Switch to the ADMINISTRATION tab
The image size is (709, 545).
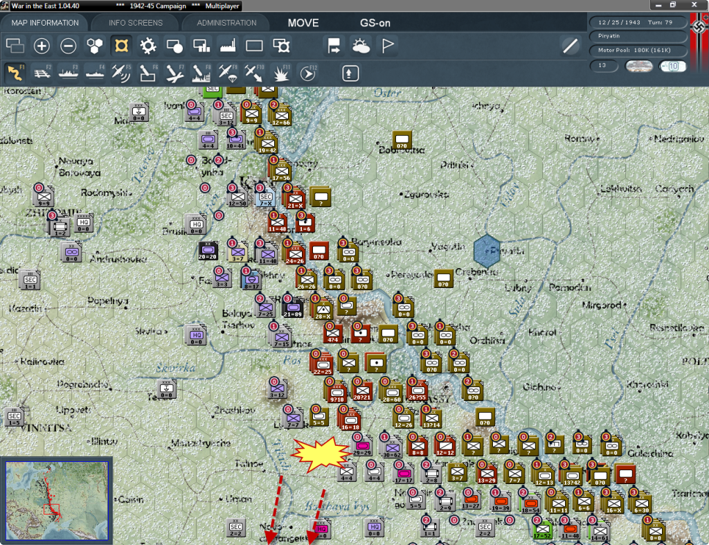tap(226, 23)
